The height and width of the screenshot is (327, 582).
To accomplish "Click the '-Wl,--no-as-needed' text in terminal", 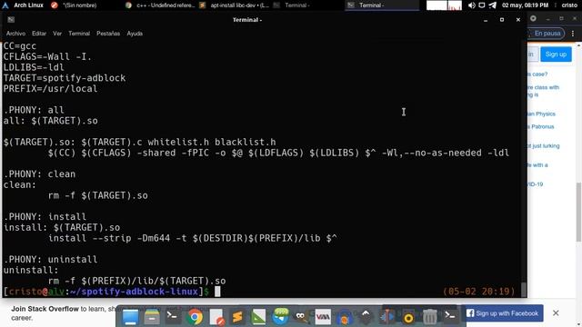I will pos(432,153).
